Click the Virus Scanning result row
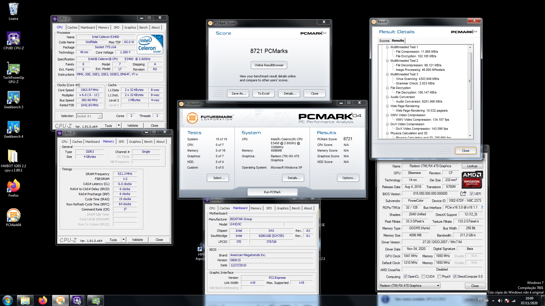545x306 pixels. pos(417,79)
